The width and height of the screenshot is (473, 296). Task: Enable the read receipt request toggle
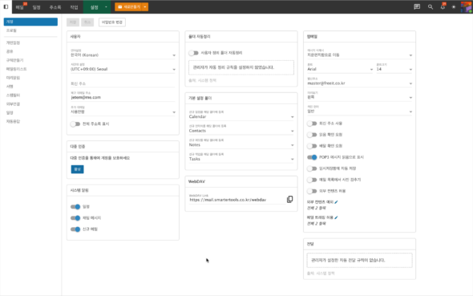click(312, 135)
